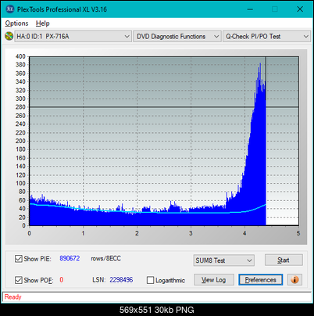Click the rows/8ECC label

(105, 258)
